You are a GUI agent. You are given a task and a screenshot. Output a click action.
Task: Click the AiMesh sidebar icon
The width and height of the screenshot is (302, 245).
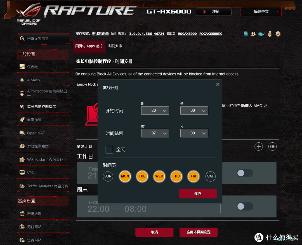click(22, 80)
